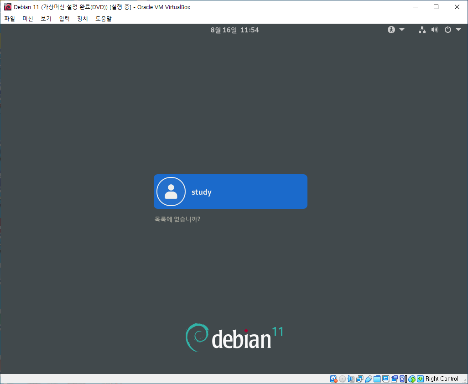Click the date and time '8월 16일 11:54'
This screenshot has height=384, width=468.
[234, 30]
